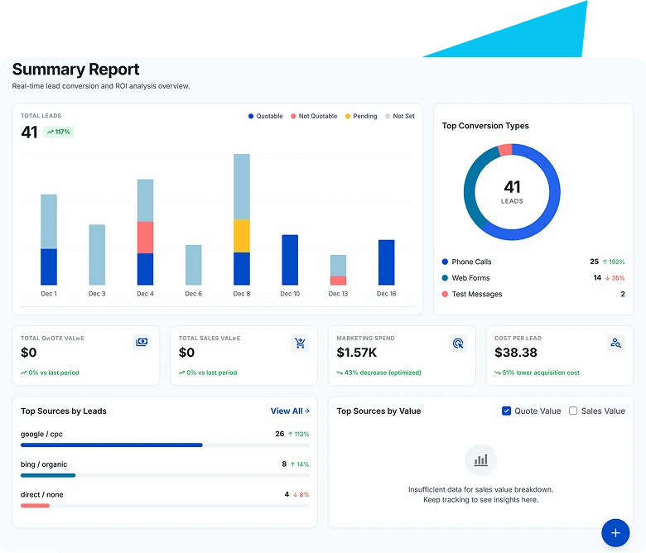Click the bar chart icon in Top Sources by Value
Screen dimensions: 646x553
481,460
